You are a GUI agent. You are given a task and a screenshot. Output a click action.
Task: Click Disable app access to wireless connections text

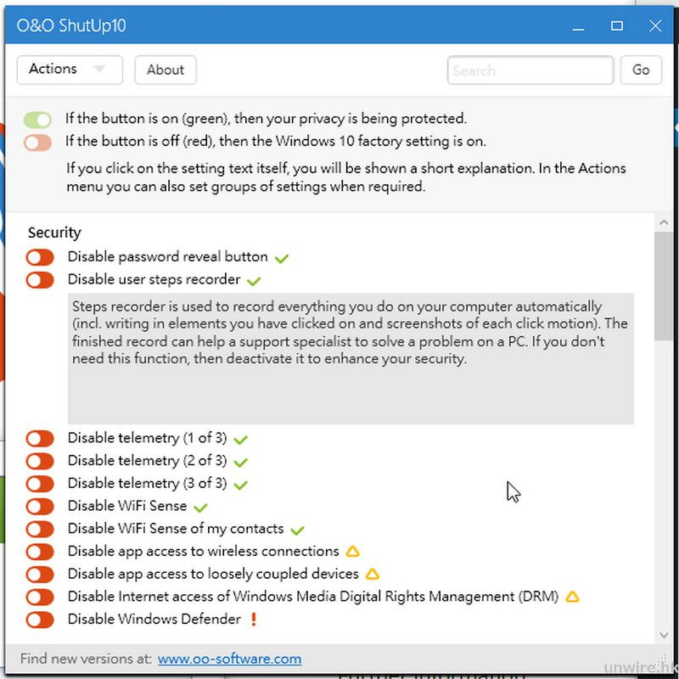click(204, 551)
